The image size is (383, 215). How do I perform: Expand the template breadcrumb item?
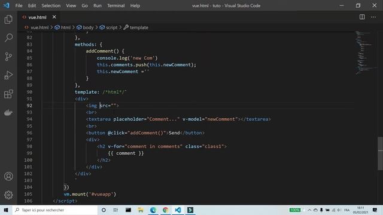(136, 27)
